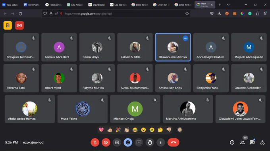Click Mujeeb Abdulquadri's muted mic icon

coord(261,38)
